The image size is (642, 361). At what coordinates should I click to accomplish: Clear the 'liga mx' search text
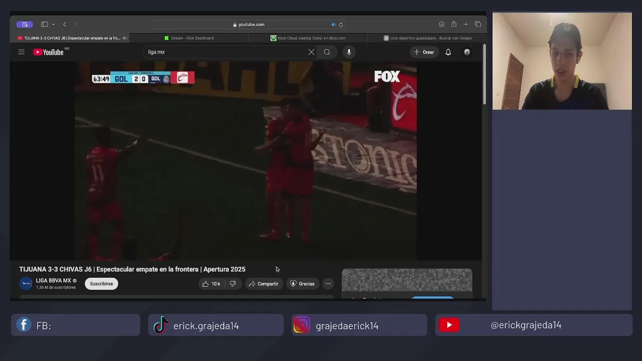[311, 52]
